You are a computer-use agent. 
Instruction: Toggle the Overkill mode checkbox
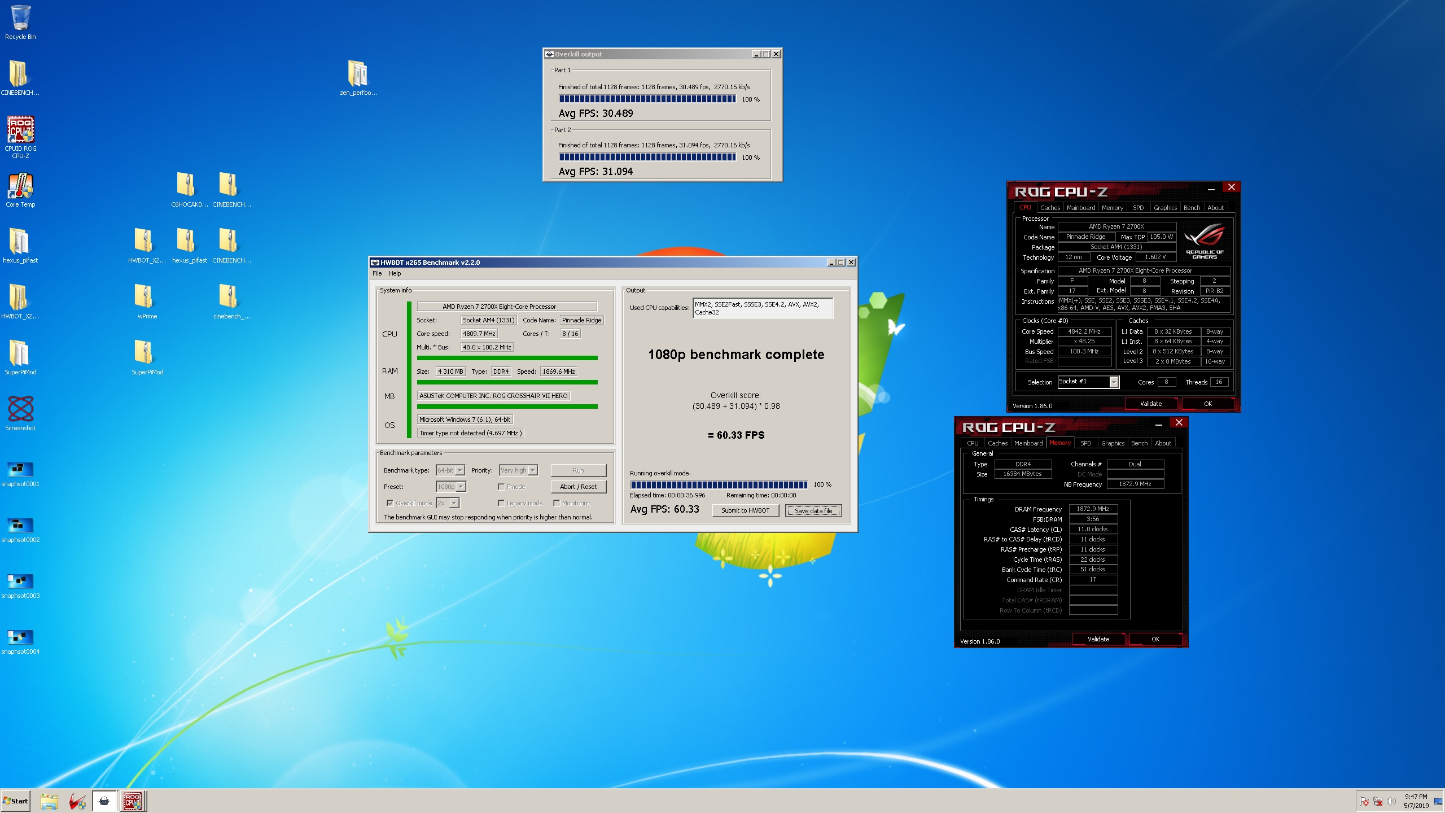(389, 503)
